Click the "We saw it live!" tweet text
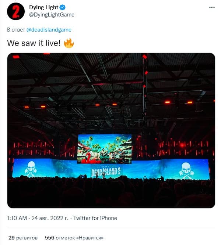This screenshot has width=221, height=245. pyautogui.click(x=34, y=43)
